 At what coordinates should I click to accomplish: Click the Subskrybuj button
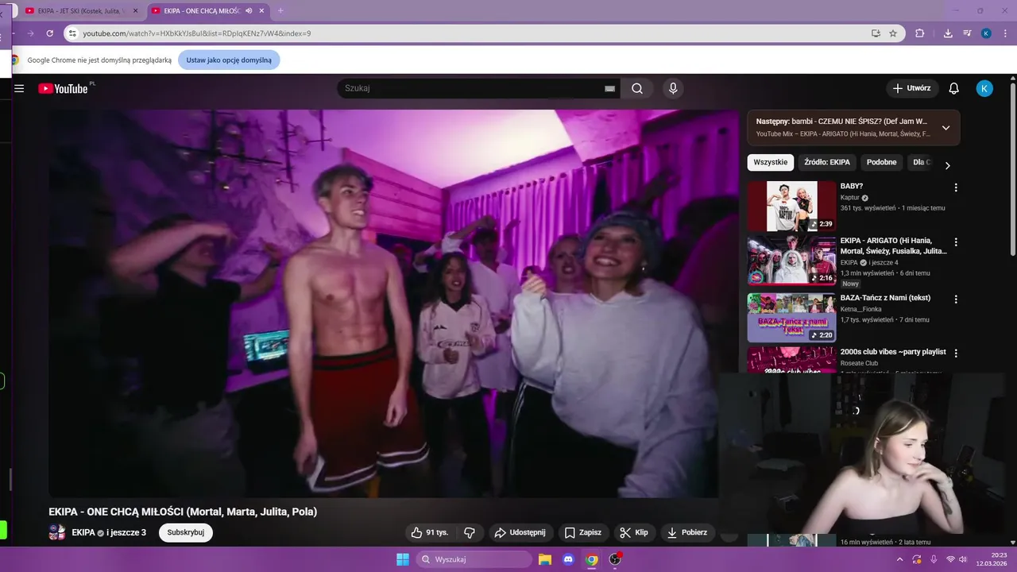point(186,532)
